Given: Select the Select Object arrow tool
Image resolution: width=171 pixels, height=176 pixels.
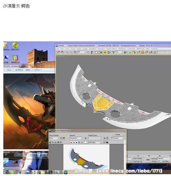Looking at the screenshot, I should click(x=88, y=52).
